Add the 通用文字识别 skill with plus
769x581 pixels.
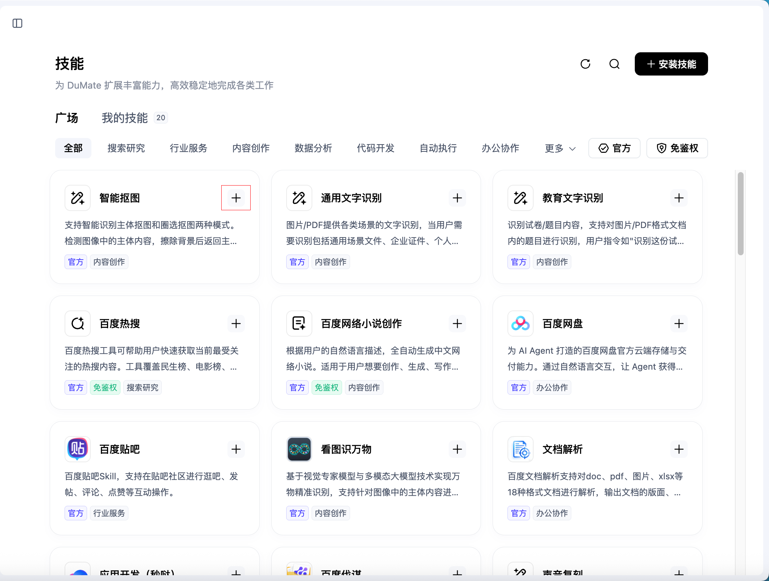click(457, 198)
